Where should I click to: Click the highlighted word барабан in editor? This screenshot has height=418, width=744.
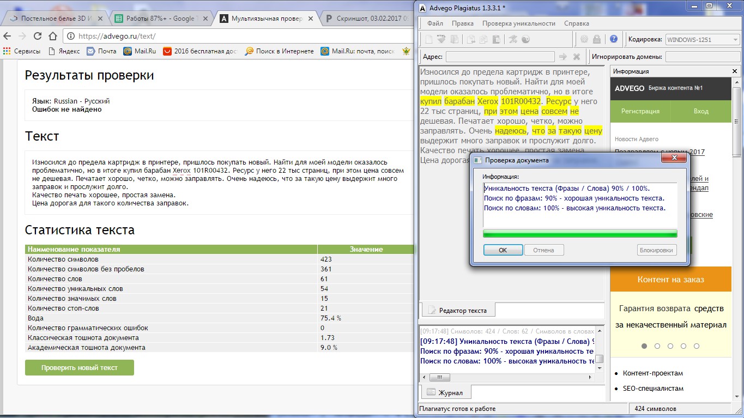click(x=459, y=101)
